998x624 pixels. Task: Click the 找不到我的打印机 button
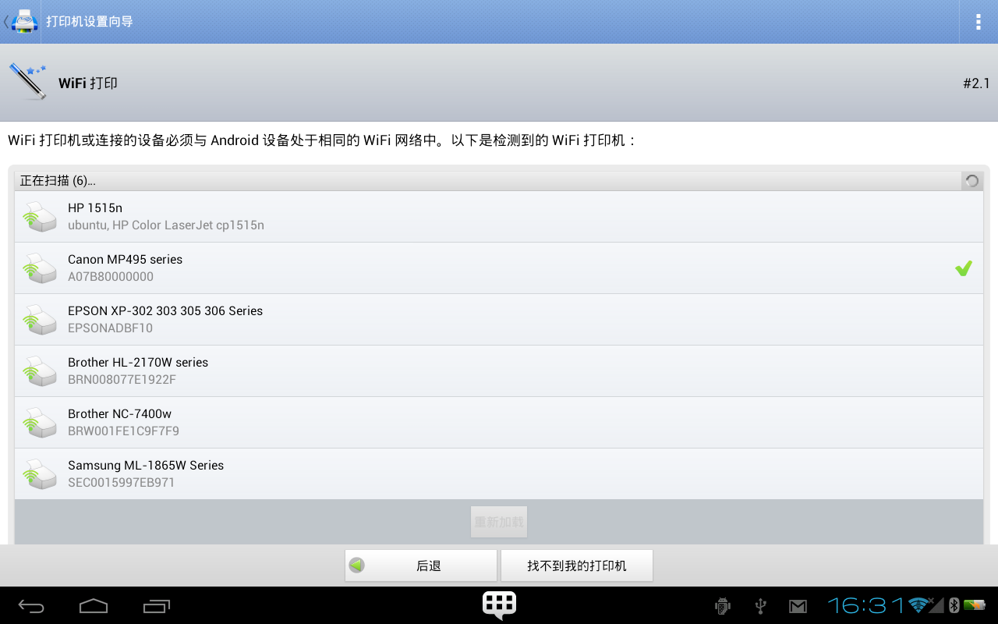(577, 565)
